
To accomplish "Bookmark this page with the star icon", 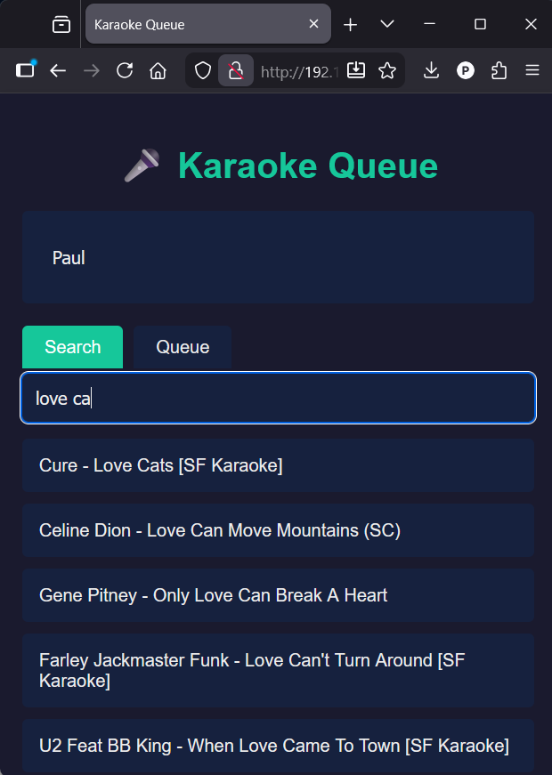I will click(387, 71).
